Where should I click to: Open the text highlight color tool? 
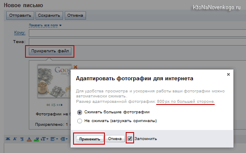pos(36,139)
